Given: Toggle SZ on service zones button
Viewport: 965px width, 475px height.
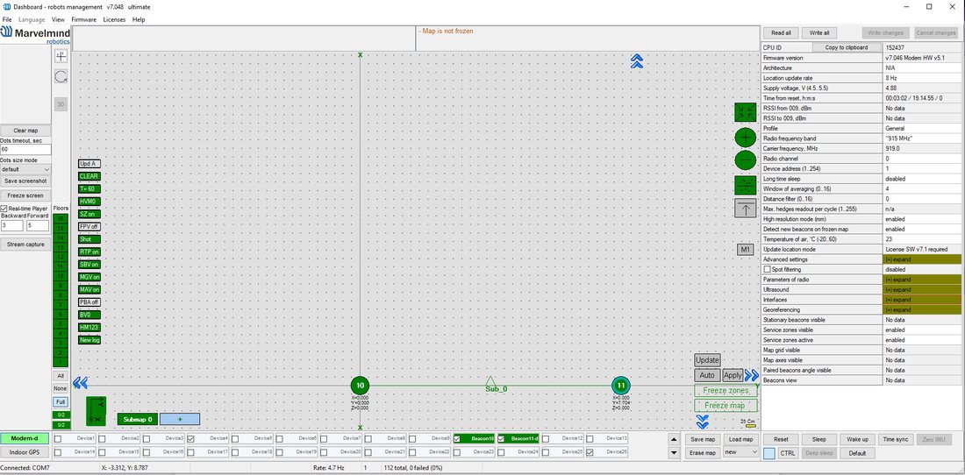Looking at the screenshot, I should pyautogui.click(x=89, y=214).
